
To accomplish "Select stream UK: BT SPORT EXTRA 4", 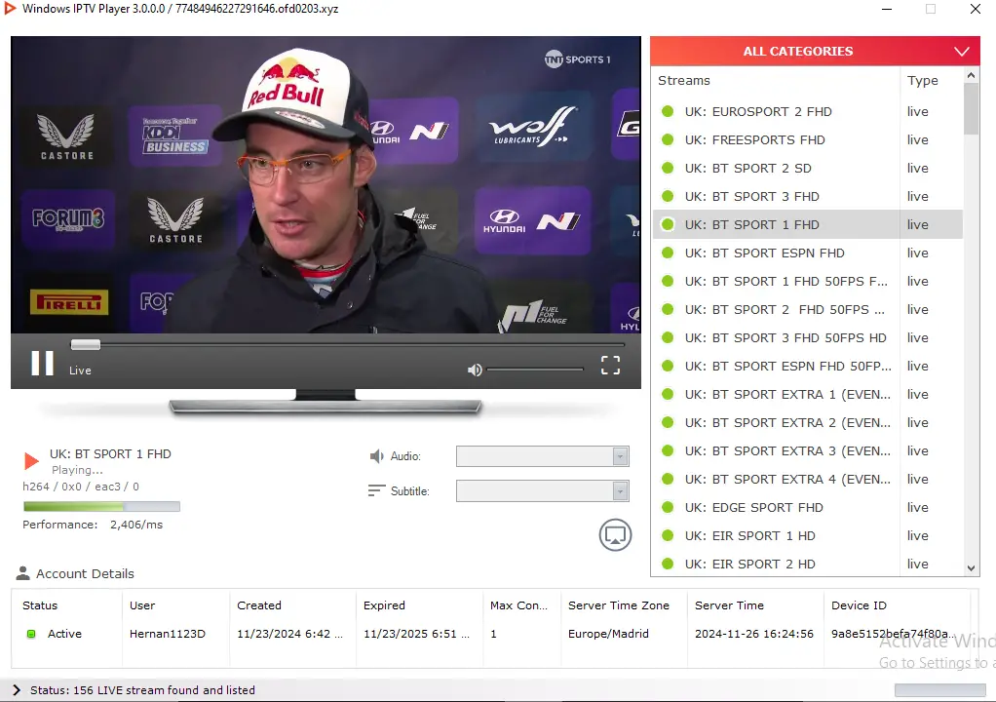I will pos(807,479).
